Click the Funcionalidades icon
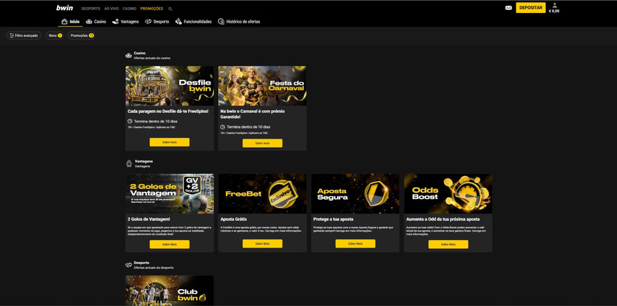This screenshot has width=617, height=306. (179, 21)
